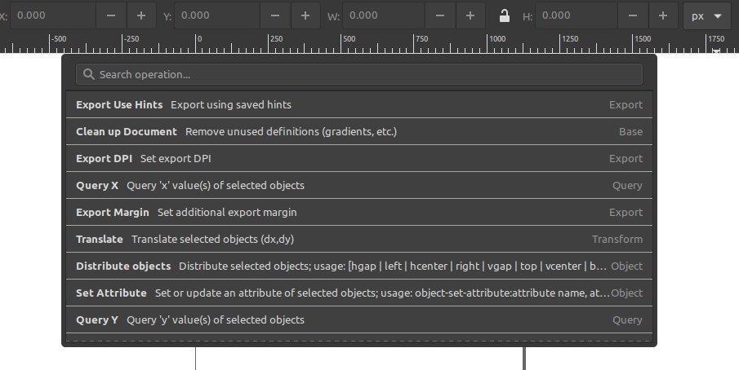The height and width of the screenshot is (370, 739).
Task: Increase the X coordinate value
Action: point(141,15)
